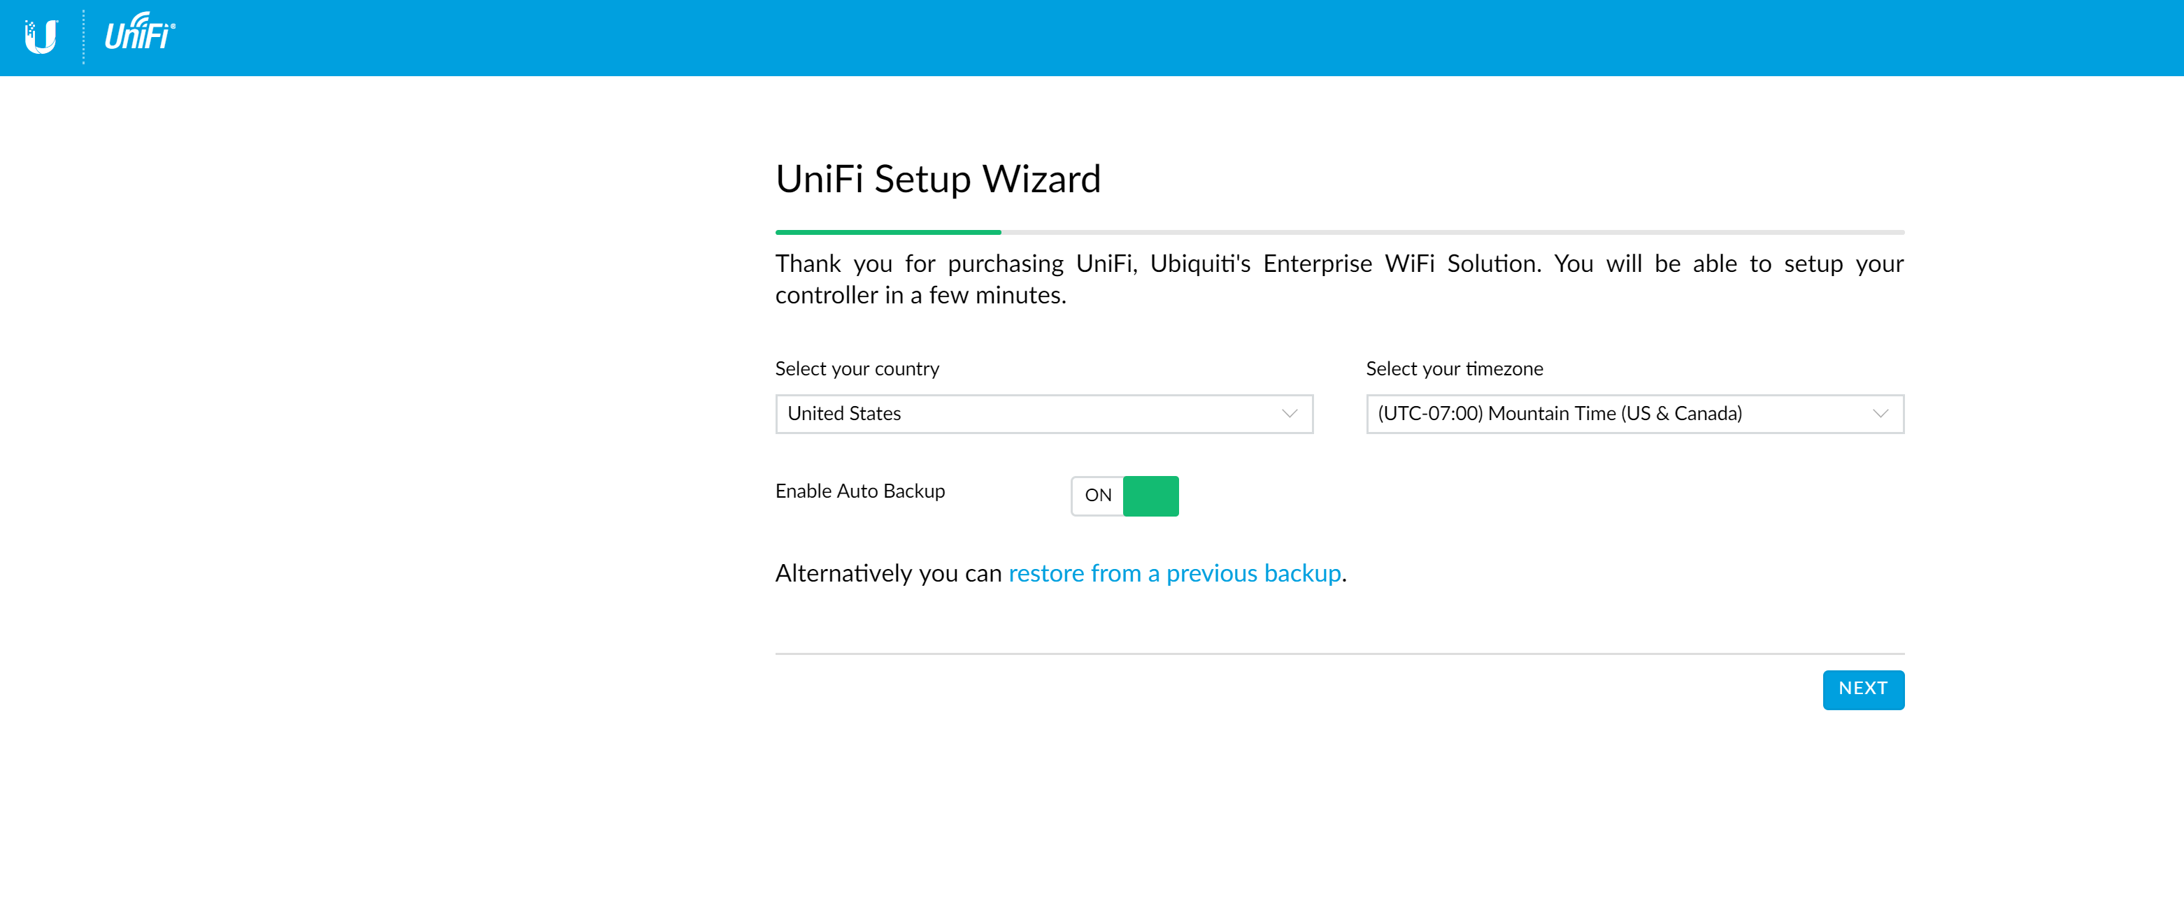Expand the United States country selector
The width and height of the screenshot is (2184, 915).
(x=1043, y=415)
